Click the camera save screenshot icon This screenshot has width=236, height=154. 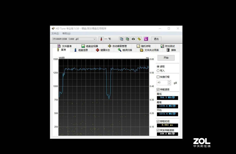pyautogui.click(x=133, y=39)
